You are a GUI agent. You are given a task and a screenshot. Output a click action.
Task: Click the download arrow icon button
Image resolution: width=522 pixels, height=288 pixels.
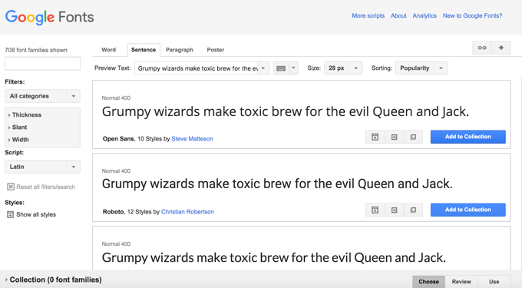(x=501, y=48)
